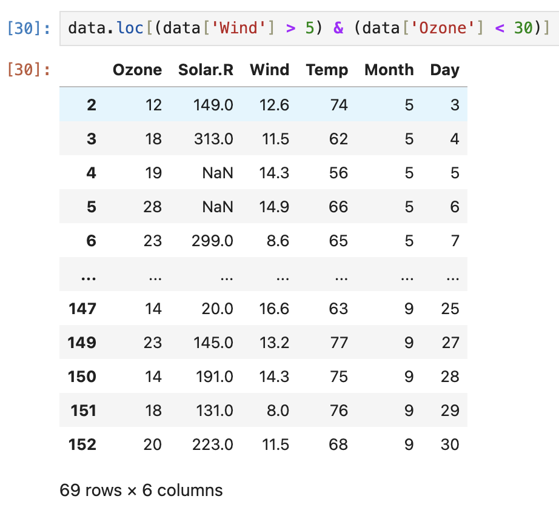Click Solar.R value 191.0

point(215,377)
